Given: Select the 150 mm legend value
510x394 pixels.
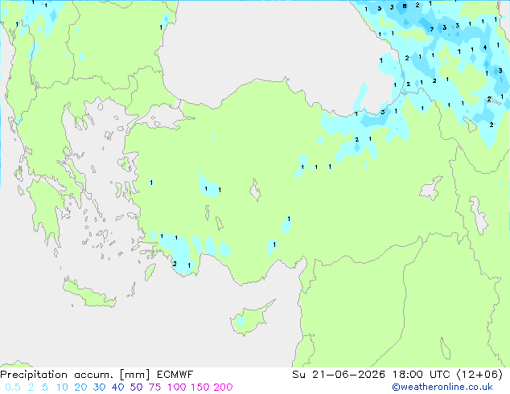Looking at the screenshot, I should pyautogui.click(x=199, y=388).
